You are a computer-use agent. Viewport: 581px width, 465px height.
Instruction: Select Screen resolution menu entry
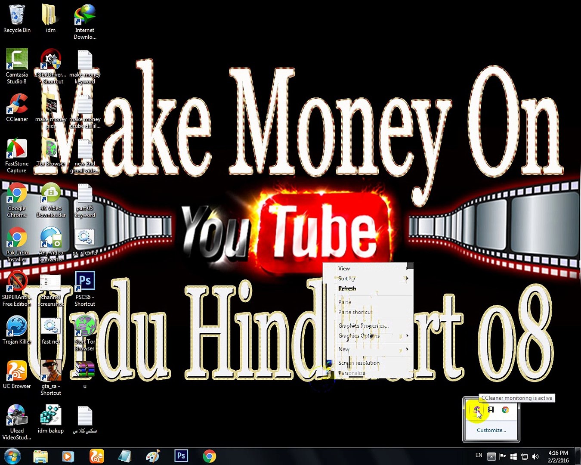tap(368, 363)
